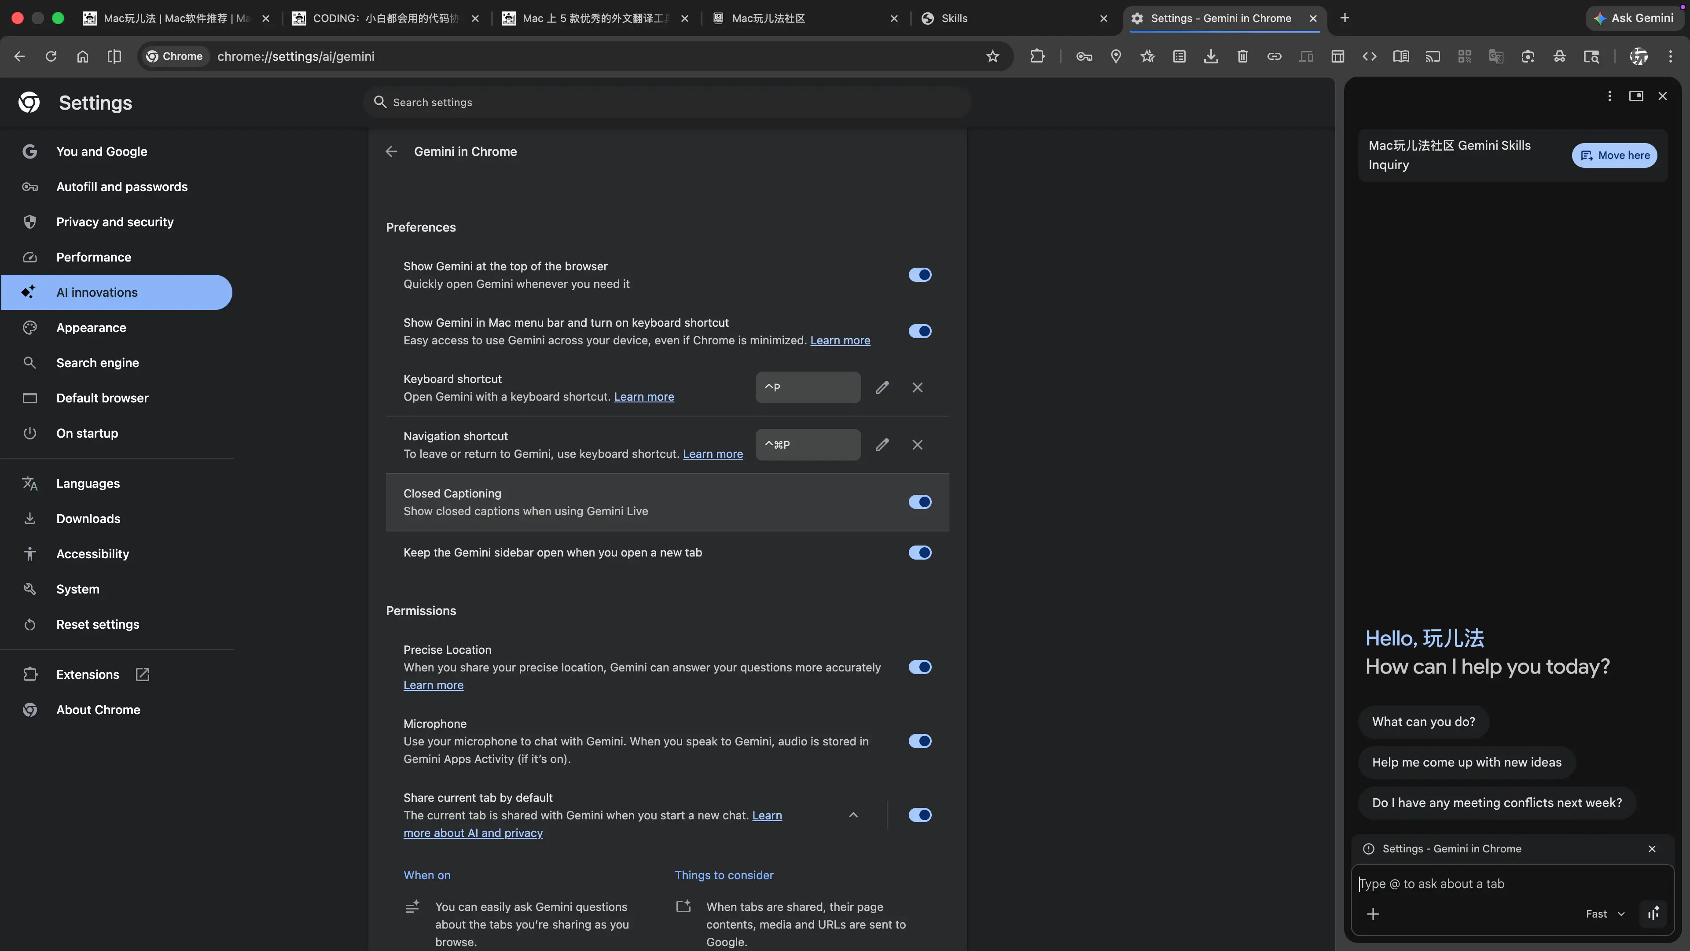Image resolution: width=1690 pixels, height=951 pixels.
Task: Open Gemini panel three-dot menu
Action: coord(1609,96)
